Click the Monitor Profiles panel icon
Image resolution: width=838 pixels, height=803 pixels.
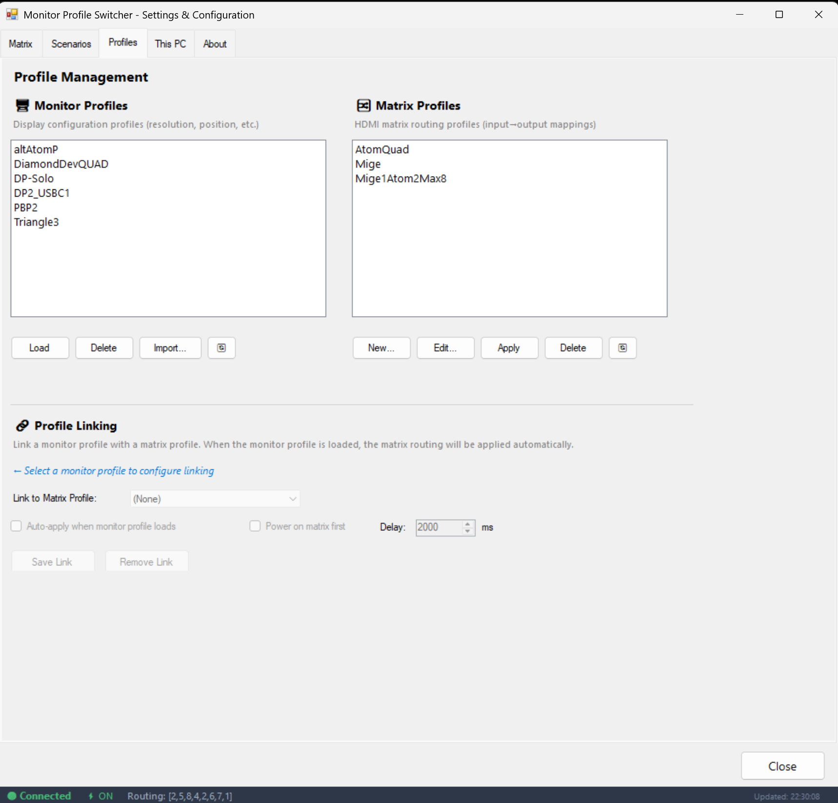[22, 105]
